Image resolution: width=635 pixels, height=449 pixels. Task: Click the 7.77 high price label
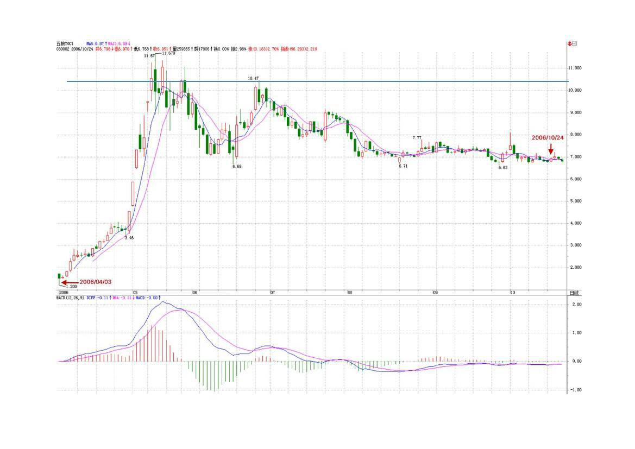point(417,138)
